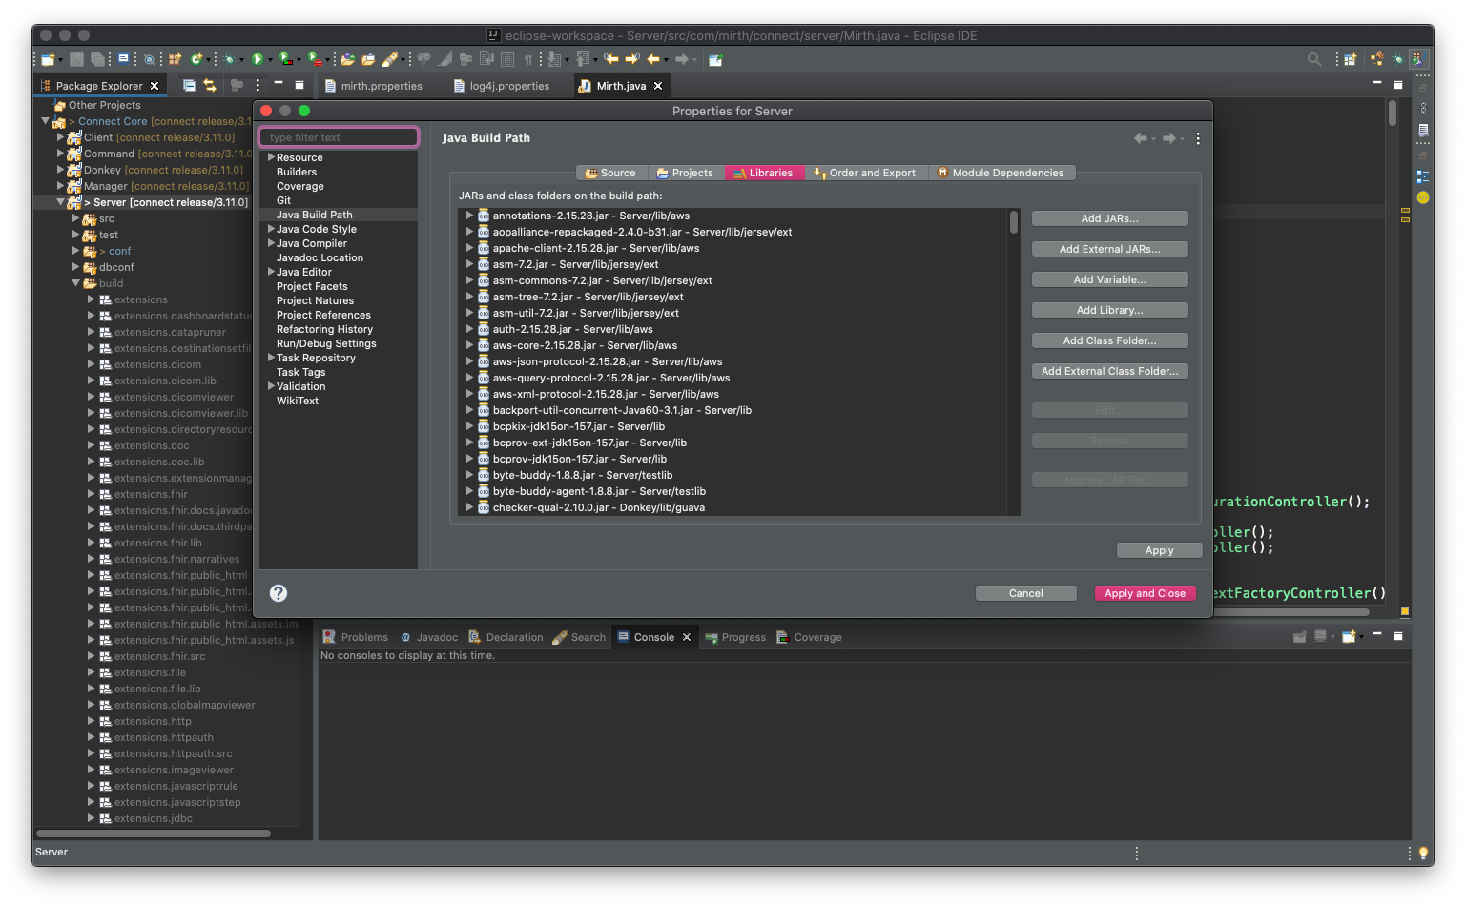Close the Mirth.java editor tab

pos(657,86)
